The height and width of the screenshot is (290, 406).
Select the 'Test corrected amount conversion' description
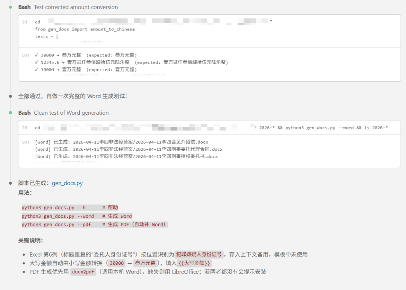76,7
